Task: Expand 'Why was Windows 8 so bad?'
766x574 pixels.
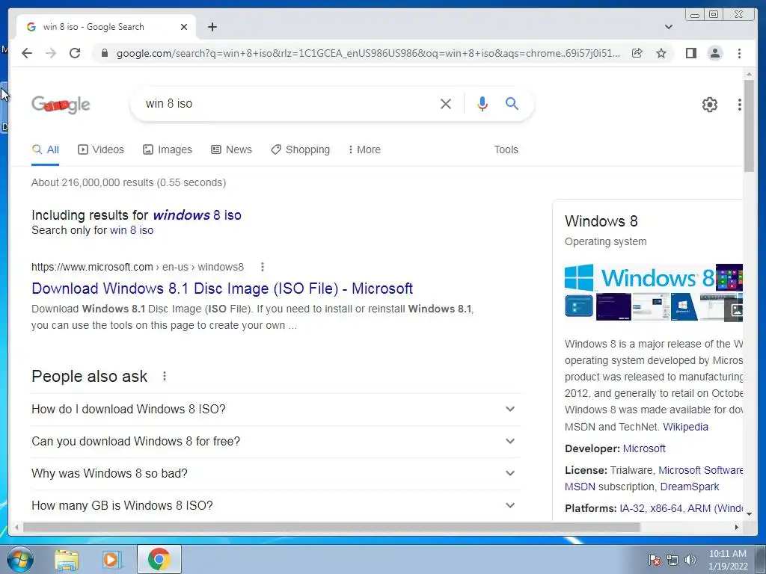Action: click(275, 473)
